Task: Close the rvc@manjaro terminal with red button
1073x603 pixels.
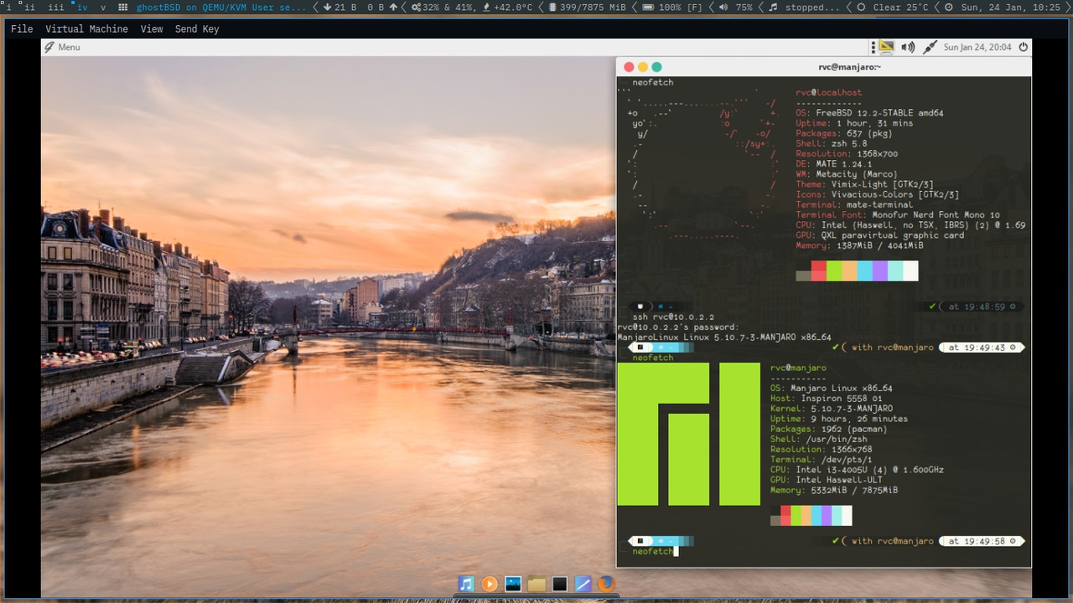Action: point(629,67)
